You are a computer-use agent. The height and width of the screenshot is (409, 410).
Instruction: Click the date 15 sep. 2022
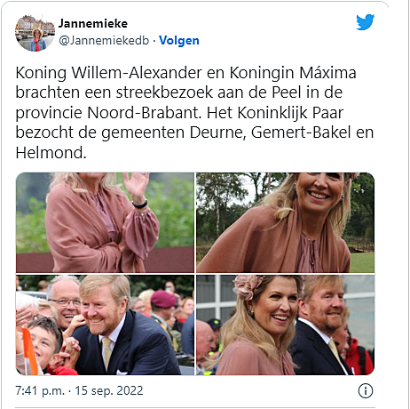[109, 390]
